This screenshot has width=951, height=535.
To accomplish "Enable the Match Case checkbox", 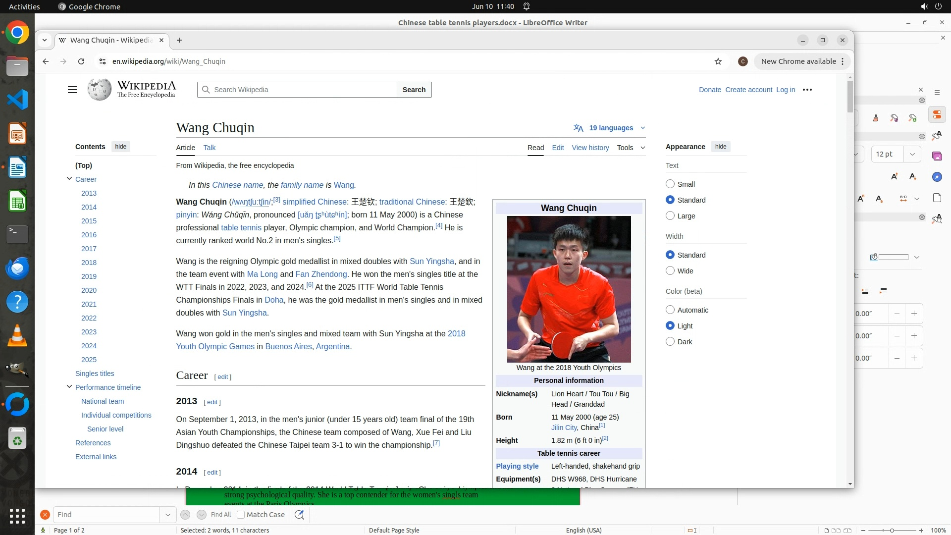I will (x=241, y=515).
